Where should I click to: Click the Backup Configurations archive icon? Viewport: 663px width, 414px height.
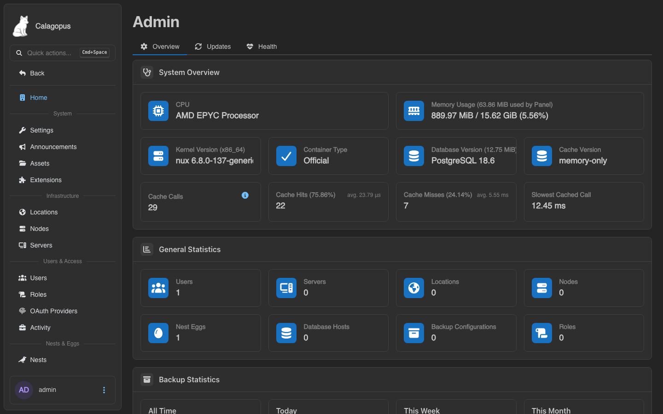414,333
